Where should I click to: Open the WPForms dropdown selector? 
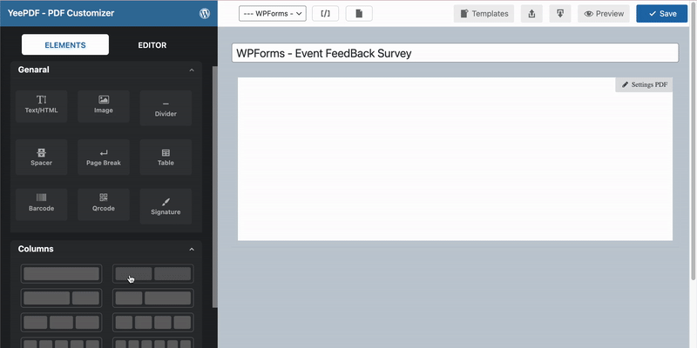273,13
